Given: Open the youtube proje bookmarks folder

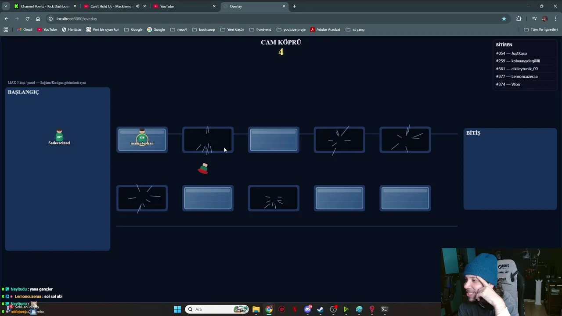Looking at the screenshot, I should coord(291,29).
